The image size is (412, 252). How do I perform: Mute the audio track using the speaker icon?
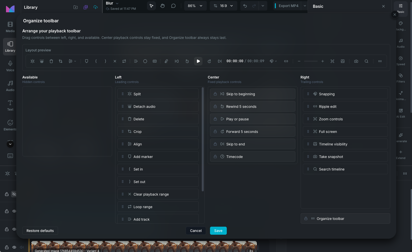22,247
